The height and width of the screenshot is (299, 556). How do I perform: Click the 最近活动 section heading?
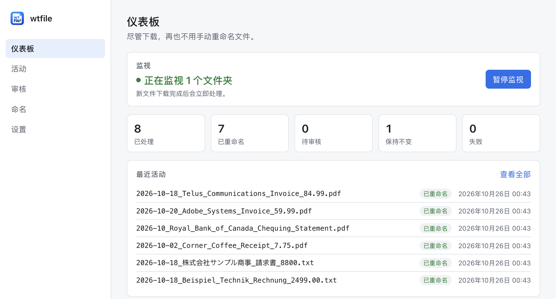pyautogui.click(x=151, y=174)
